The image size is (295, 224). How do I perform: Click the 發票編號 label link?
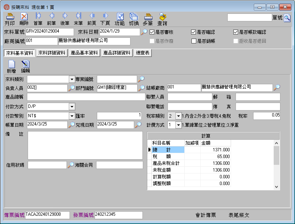click(83, 215)
